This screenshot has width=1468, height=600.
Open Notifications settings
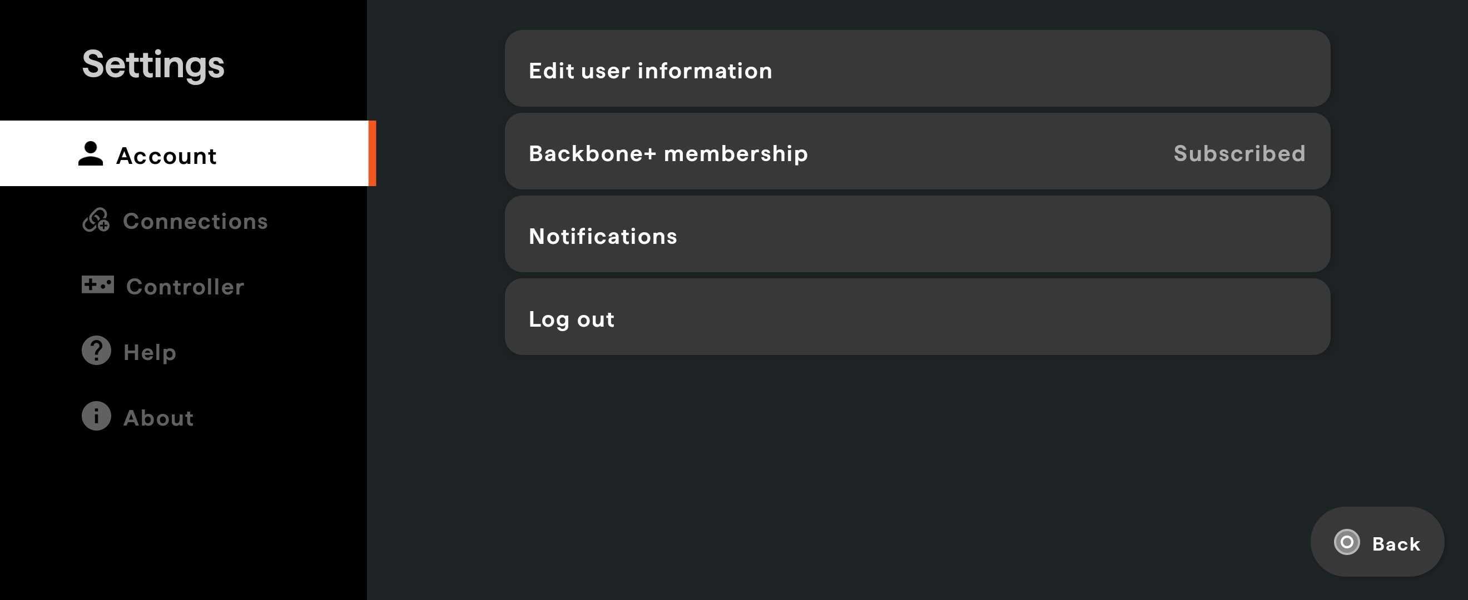pos(917,235)
